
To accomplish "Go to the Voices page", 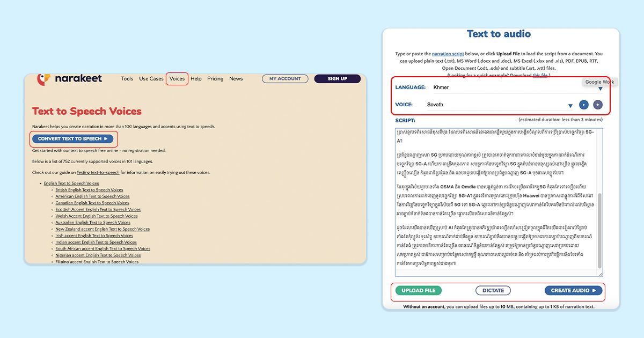I will [x=177, y=79].
